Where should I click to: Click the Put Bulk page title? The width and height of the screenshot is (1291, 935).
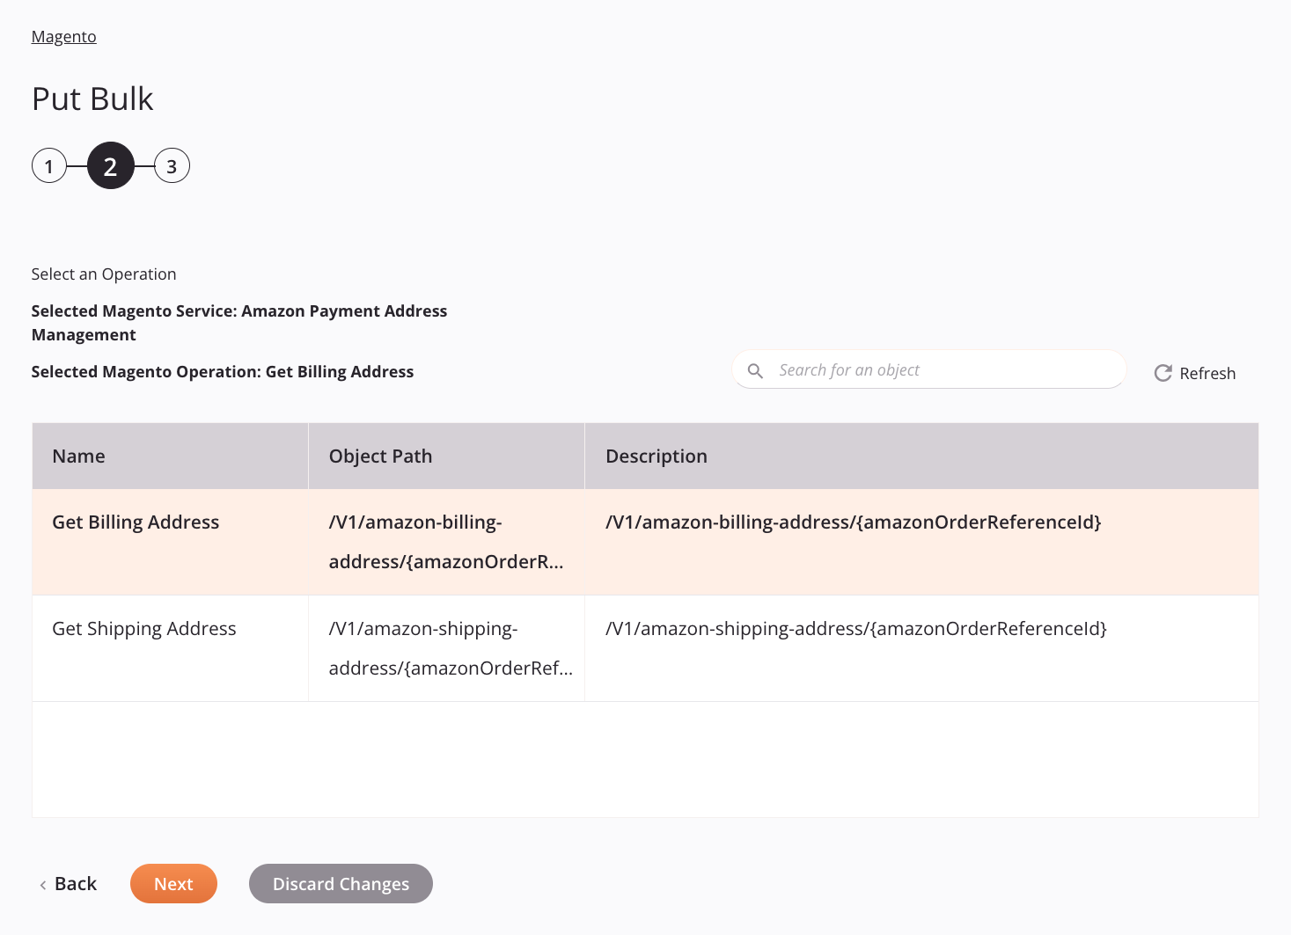(x=92, y=99)
